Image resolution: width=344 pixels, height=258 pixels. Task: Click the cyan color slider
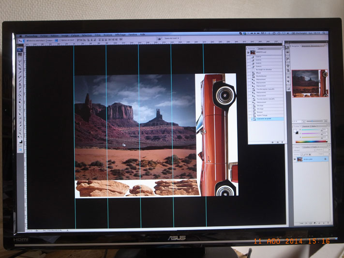click(x=312, y=130)
